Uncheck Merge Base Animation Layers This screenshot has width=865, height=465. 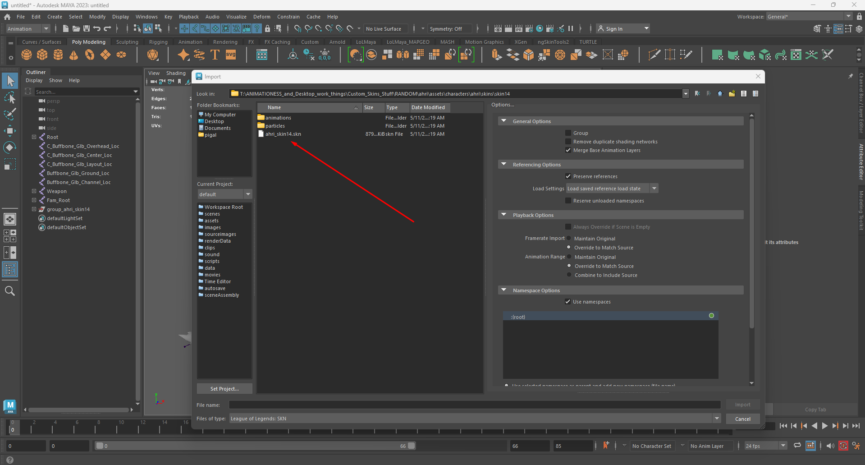pyautogui.click(x=568, y=150)
